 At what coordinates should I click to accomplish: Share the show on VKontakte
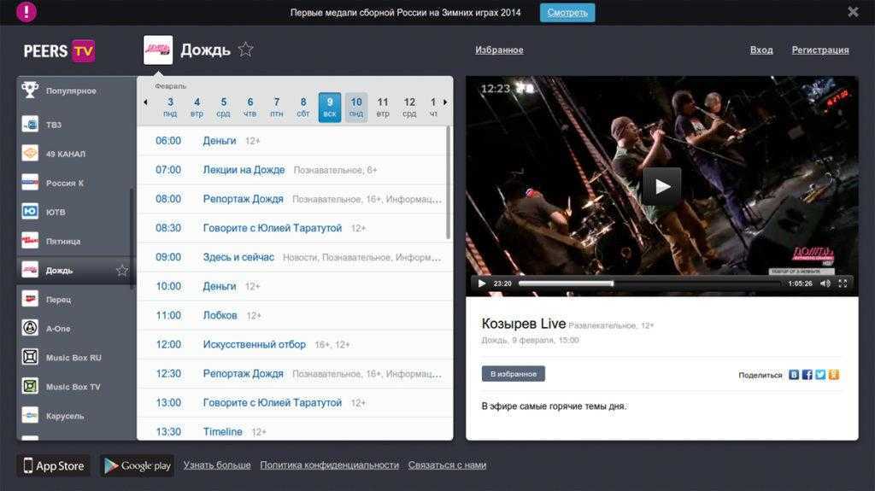click(794, 375)
